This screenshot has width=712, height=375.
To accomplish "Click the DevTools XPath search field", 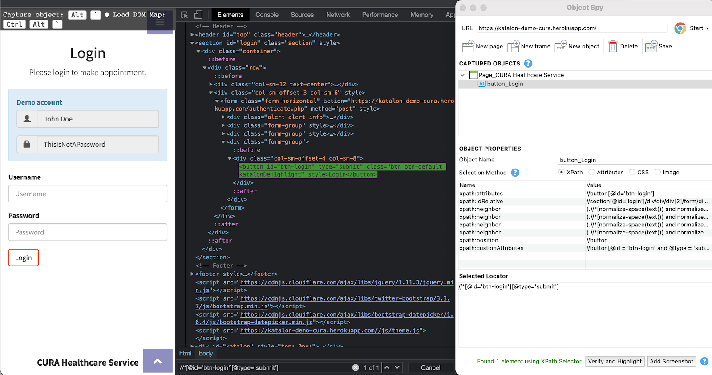I will 265,367.
